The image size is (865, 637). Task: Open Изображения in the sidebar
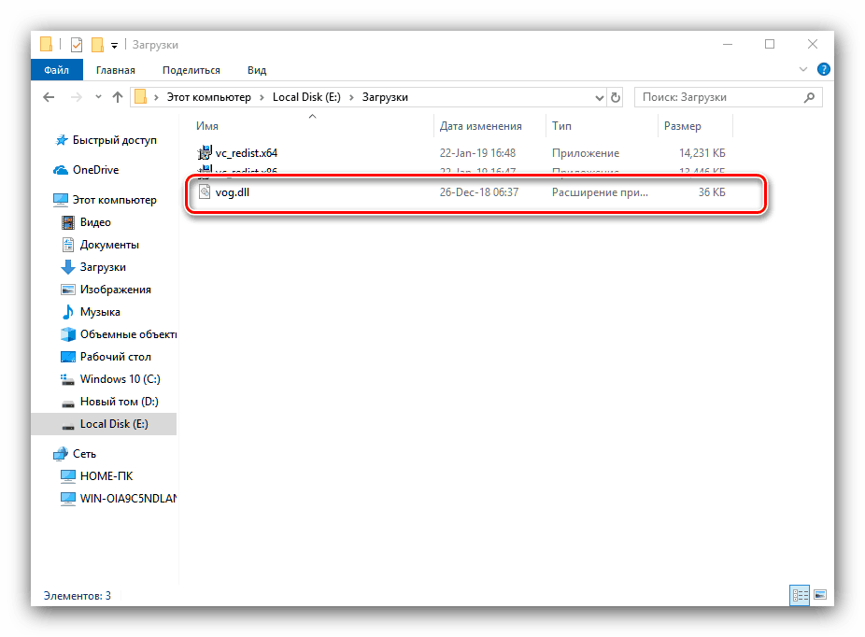[106, 290]
